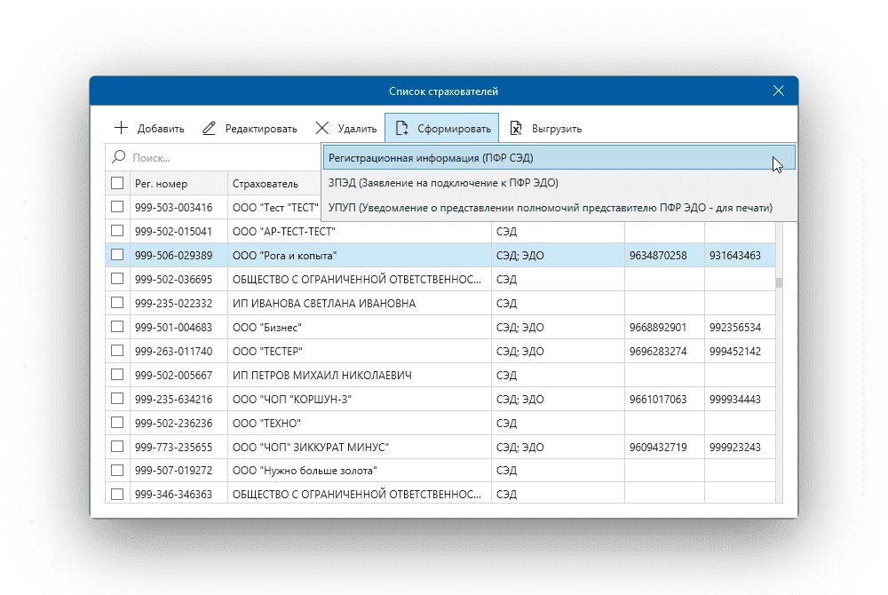Select the checkbox for ООО "ТЕСТЕР"
888x595 pixels.
click(x=117, y=351)
